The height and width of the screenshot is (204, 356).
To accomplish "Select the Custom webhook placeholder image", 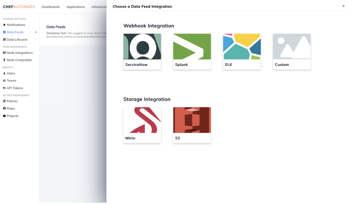I will 292,47.
